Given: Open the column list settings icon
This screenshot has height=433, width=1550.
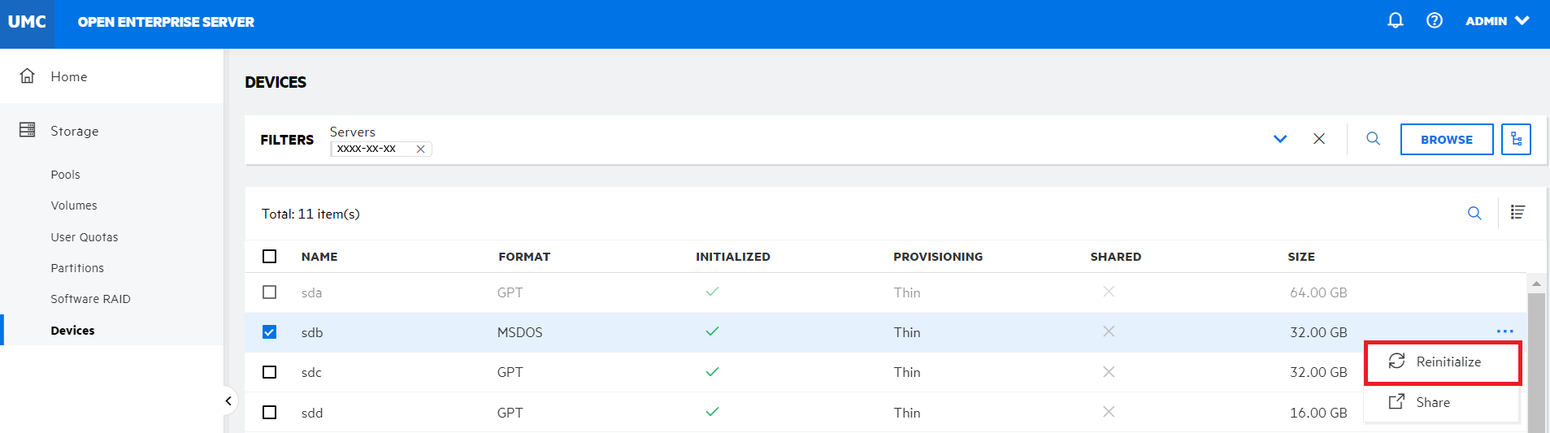Looking at the screenshot, I should coord(1517,213).
